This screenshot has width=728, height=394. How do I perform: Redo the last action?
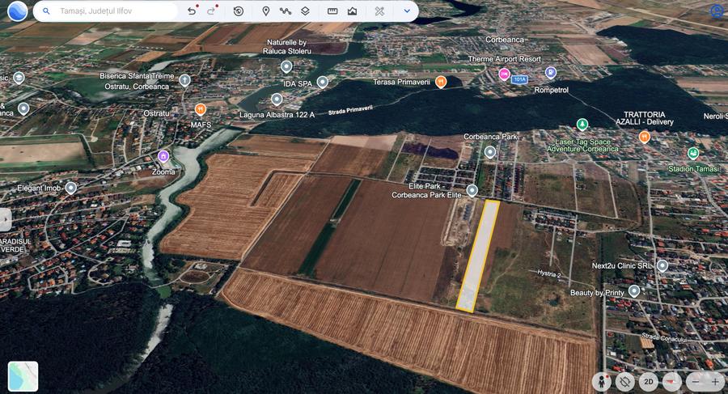point(212,11)
